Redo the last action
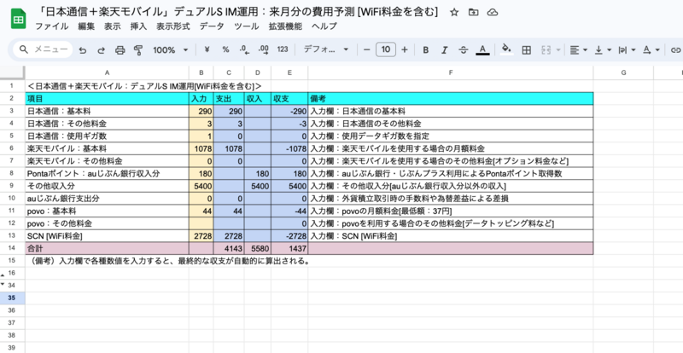 (101, 50)
